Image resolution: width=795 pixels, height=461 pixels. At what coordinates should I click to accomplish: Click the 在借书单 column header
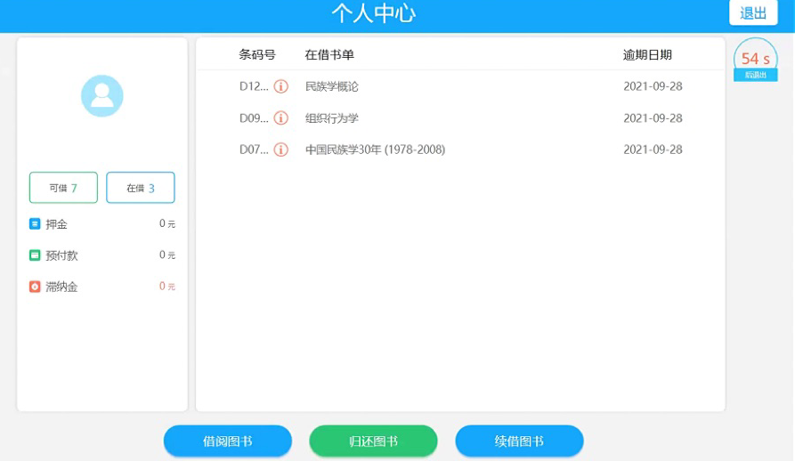coord(329,55)
